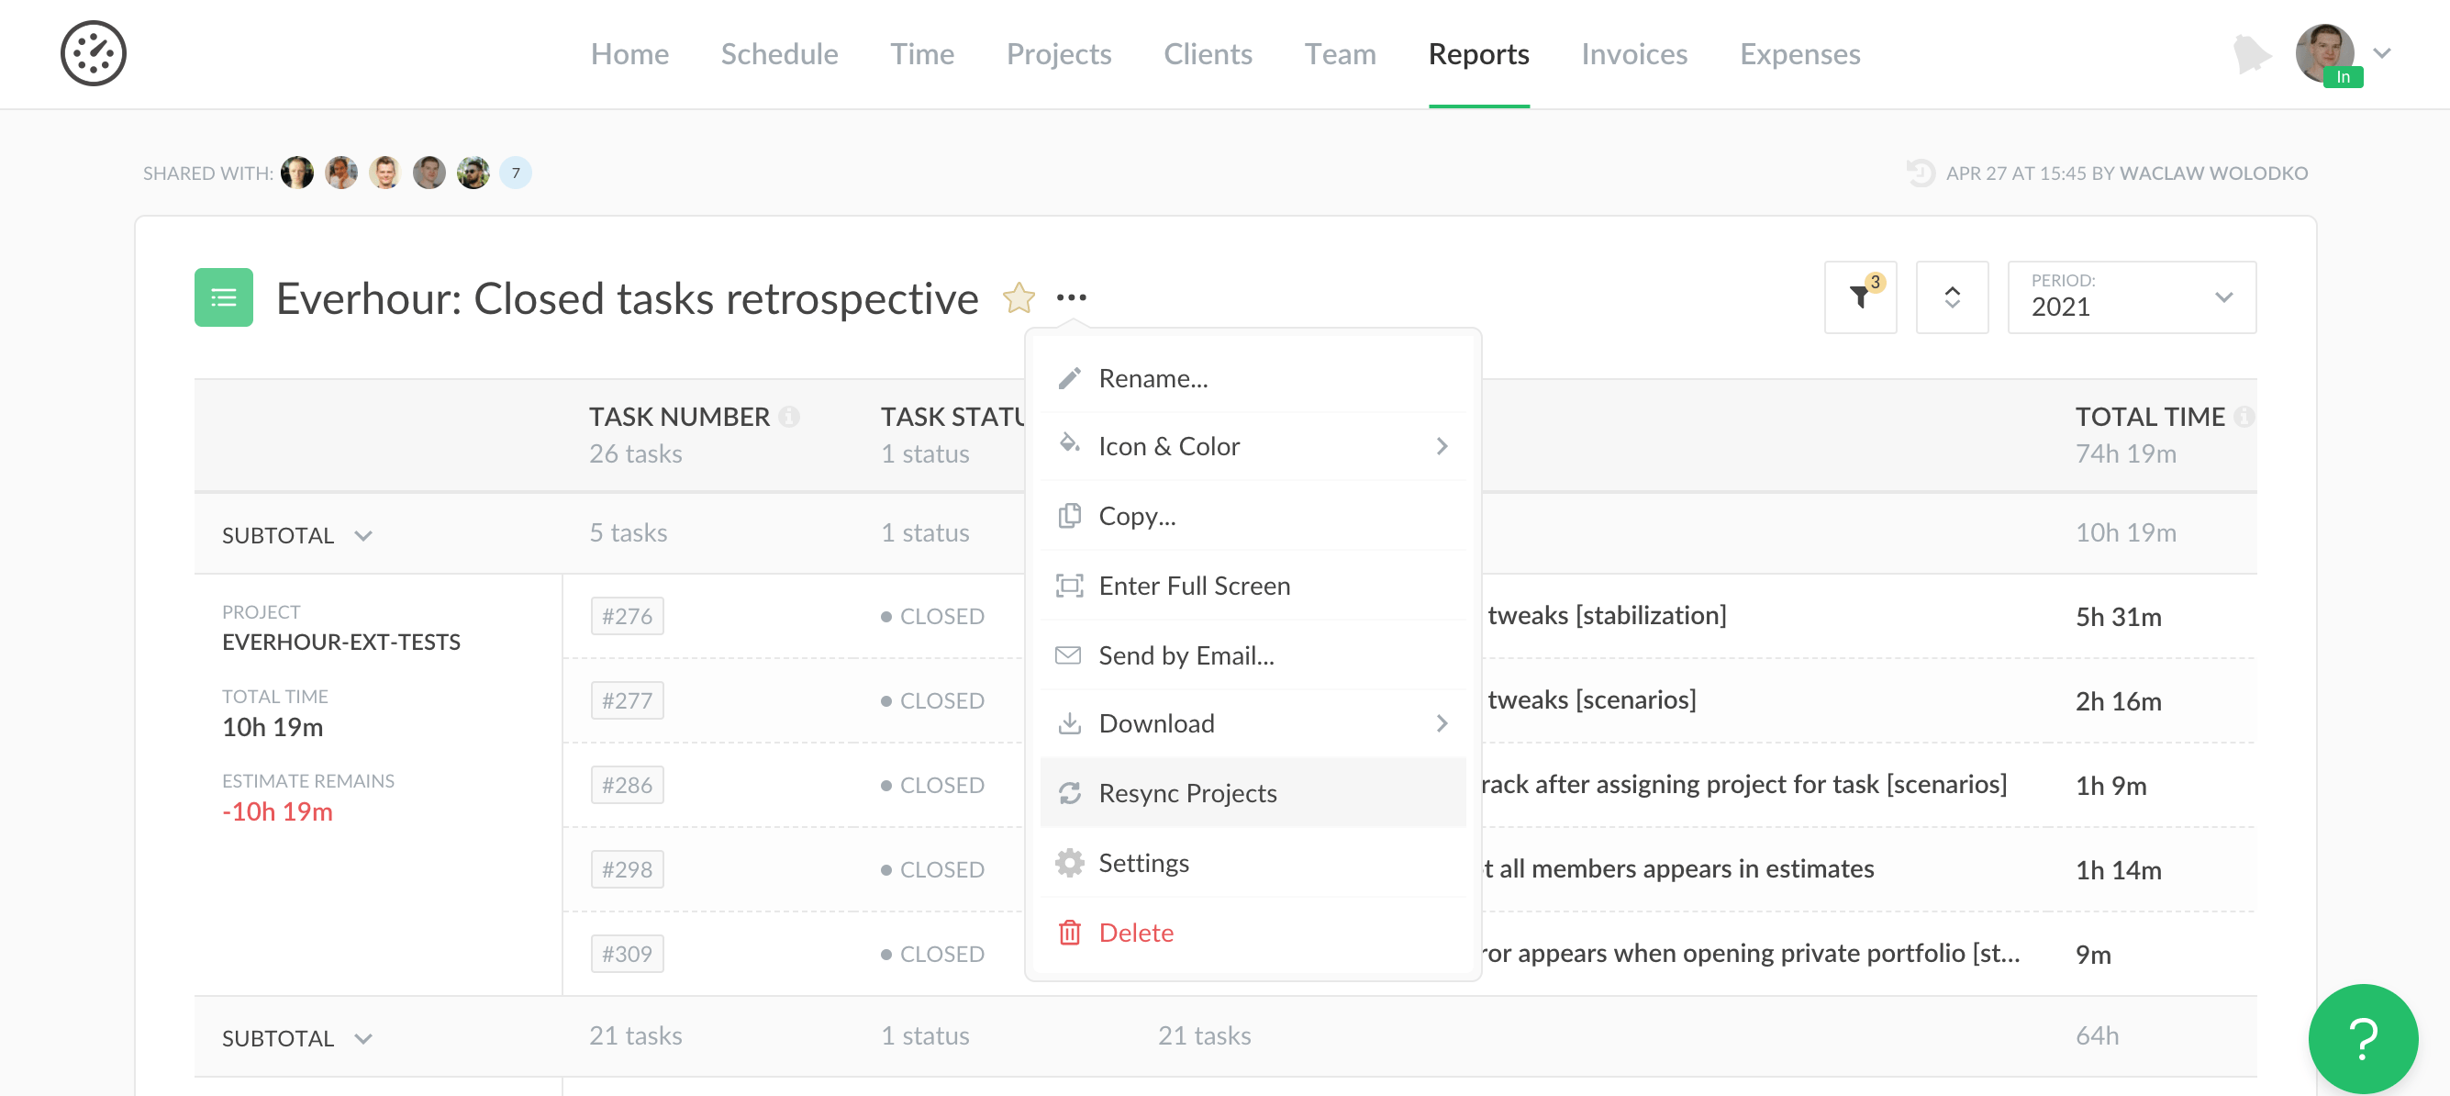
Task: Expand the second Subtotal chevron
Action: 363,1038
